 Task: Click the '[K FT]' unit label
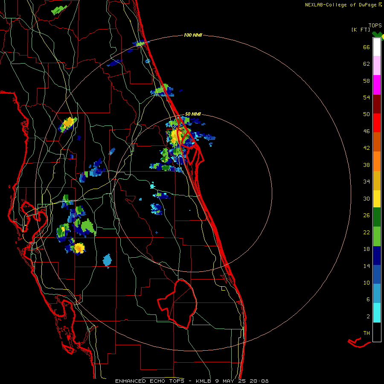point(361,30)
